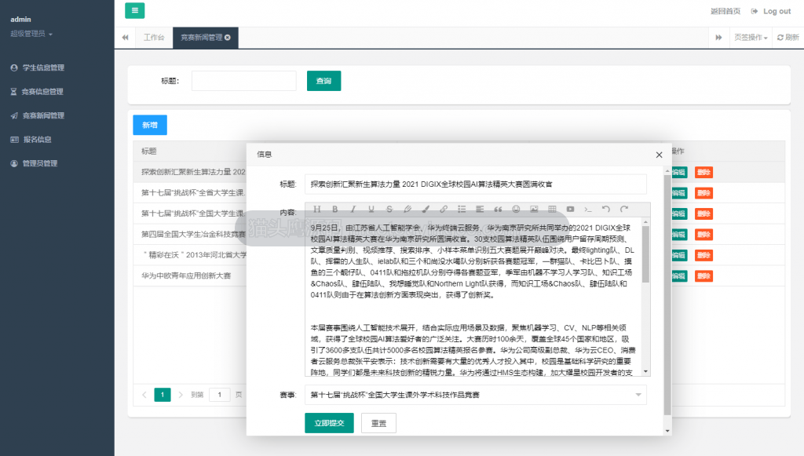Toggle strikethrough formatting in editor

389,209
